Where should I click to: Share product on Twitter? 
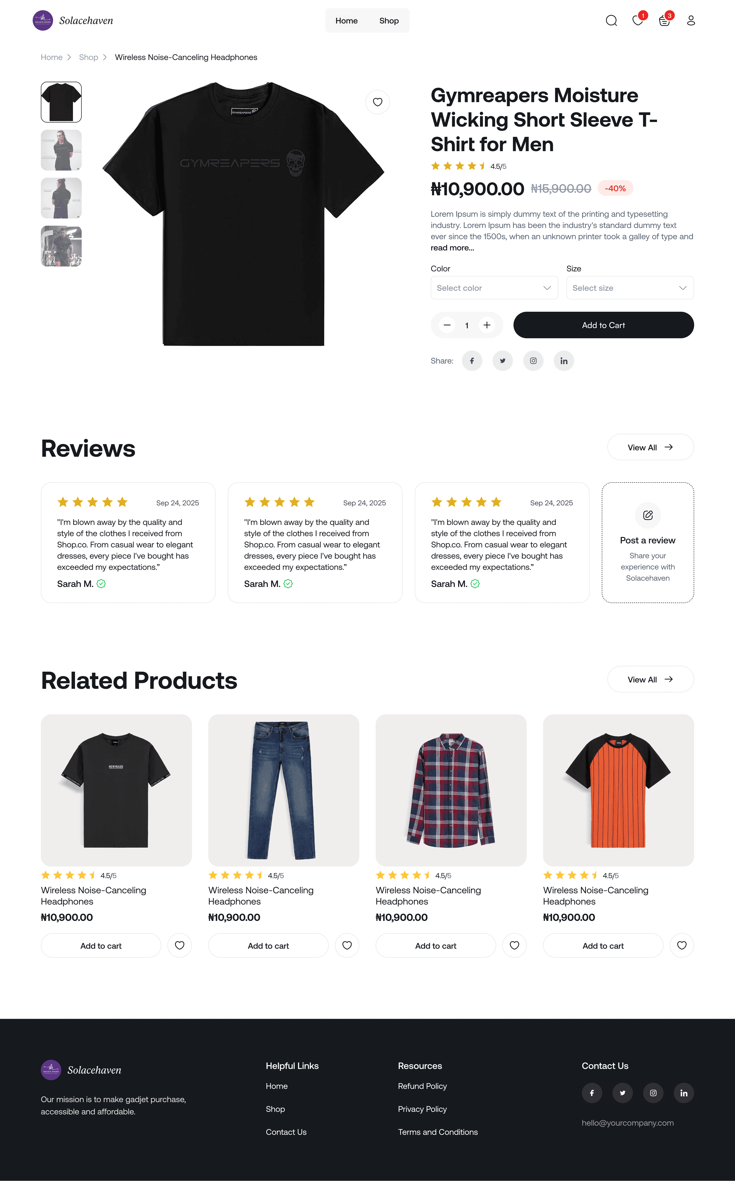pos(503,361)
